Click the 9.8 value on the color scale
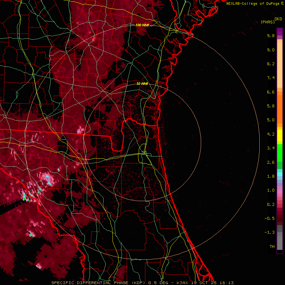Screen dimensions: 285x285 click(x=271, y=35)
